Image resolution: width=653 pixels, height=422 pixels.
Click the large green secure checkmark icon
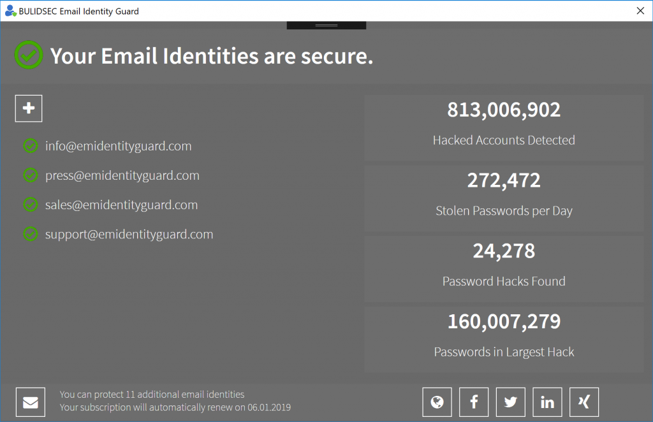point(29,55)
